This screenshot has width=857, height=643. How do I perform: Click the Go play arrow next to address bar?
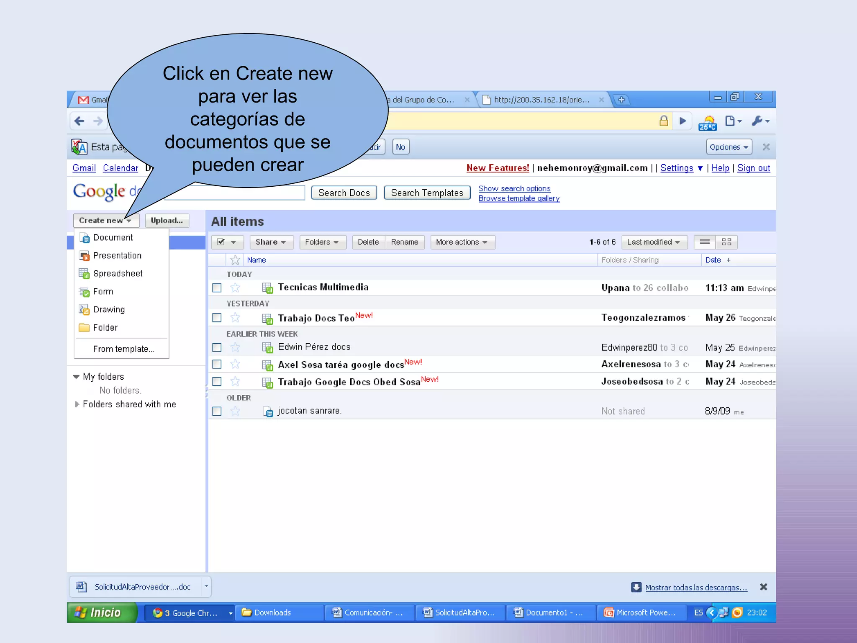pyautogui.click(x=683, y=121)
